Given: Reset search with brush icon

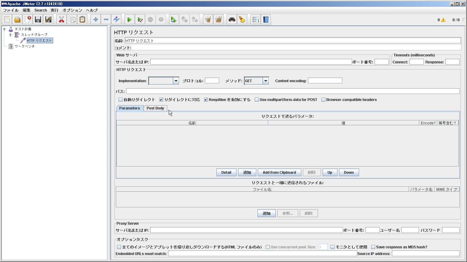Looking at the screenshot, I should click(x=242, y=20).
